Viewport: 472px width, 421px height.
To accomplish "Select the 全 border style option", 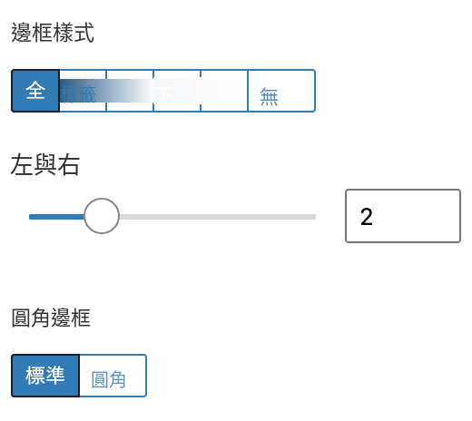I will click(35, 91).
